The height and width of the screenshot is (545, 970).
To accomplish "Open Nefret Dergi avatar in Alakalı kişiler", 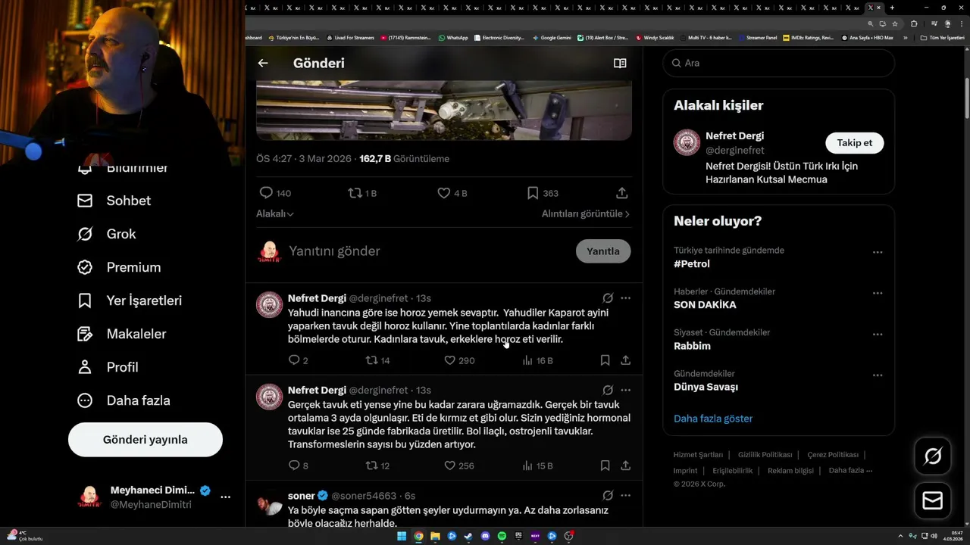I will point(687,142).
